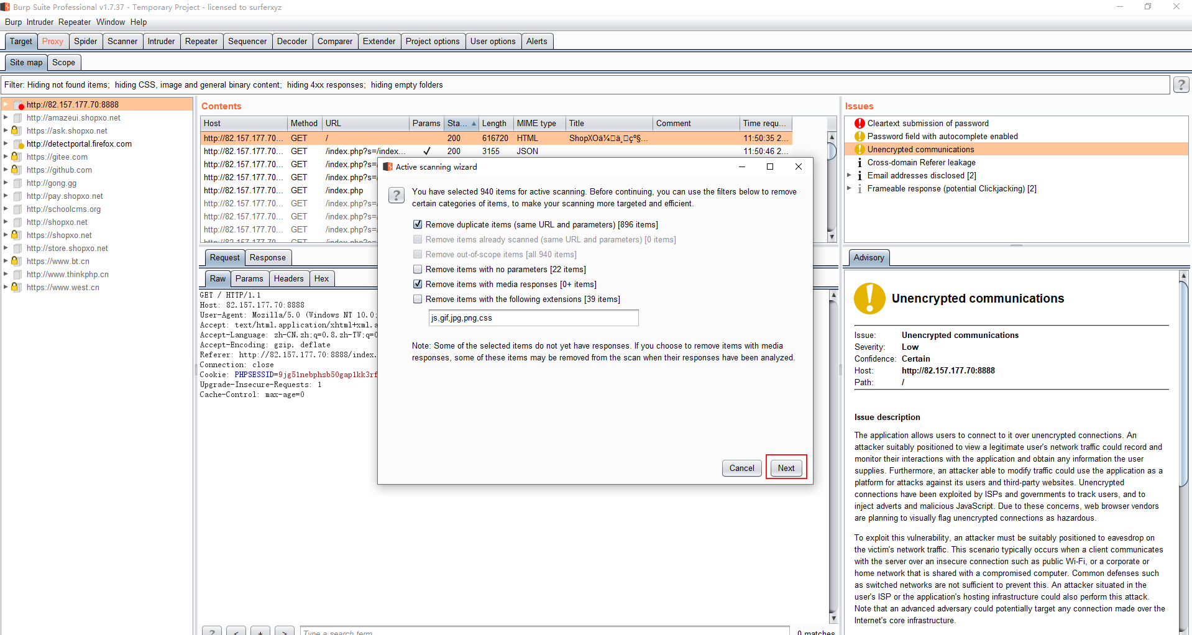1192x635 pixels.
Task: Click the warning icon beside Unencrypted communications issue
Action: [x=860, y=149]
